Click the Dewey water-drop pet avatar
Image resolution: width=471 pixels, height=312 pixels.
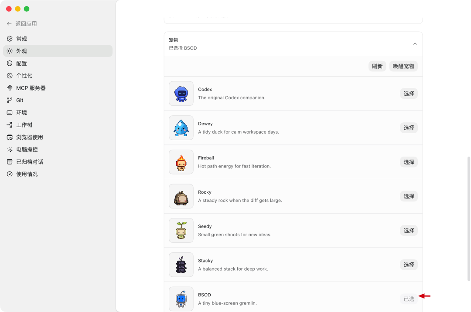[x=181, y=127]
